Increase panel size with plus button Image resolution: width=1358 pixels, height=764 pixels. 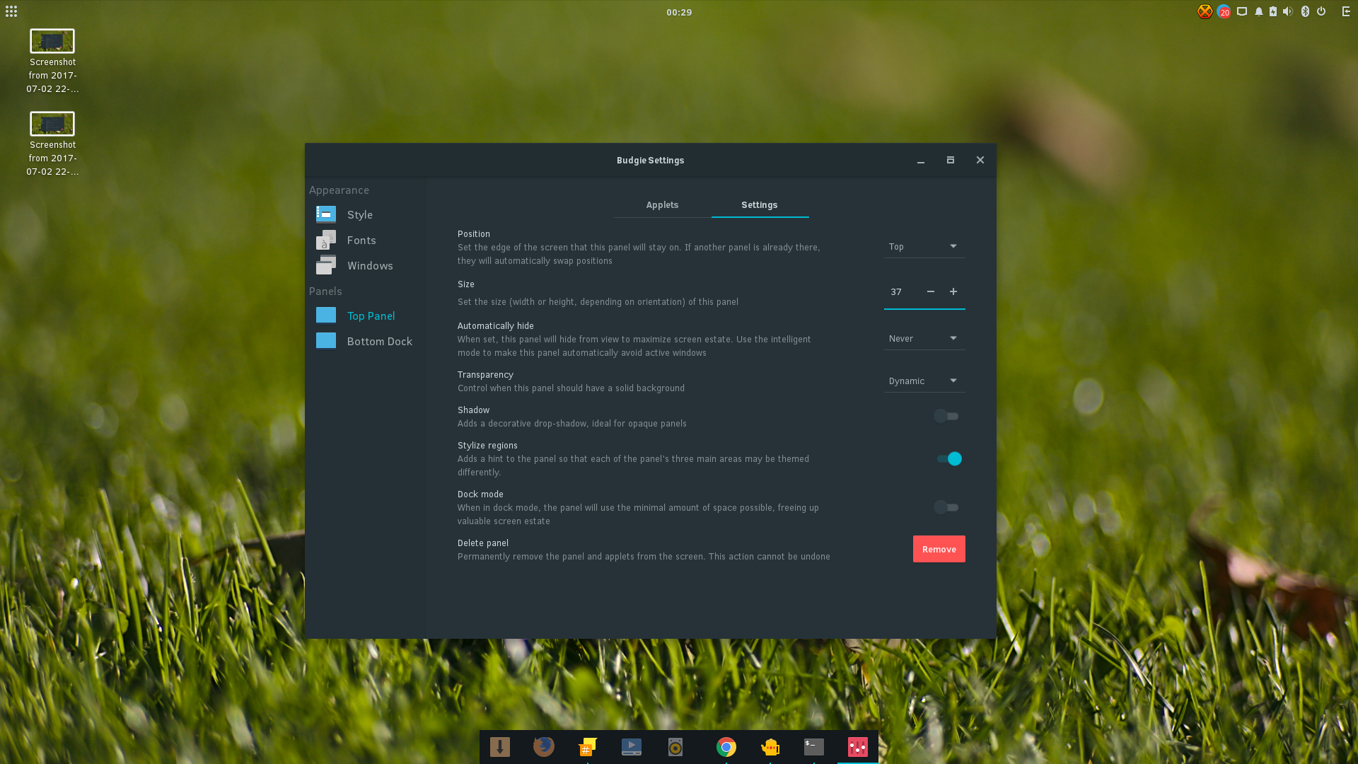point(953,291)
